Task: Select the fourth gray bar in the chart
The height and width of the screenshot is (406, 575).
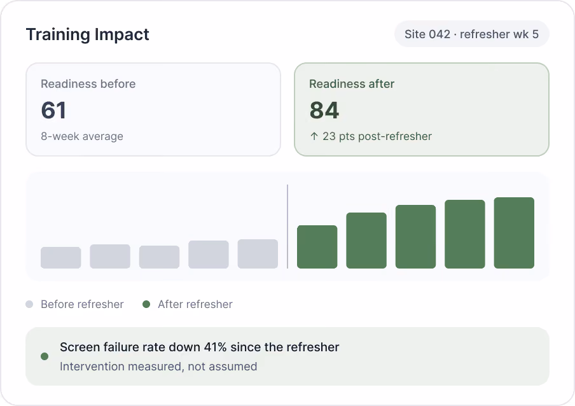Action: click(x=209, y=255)
